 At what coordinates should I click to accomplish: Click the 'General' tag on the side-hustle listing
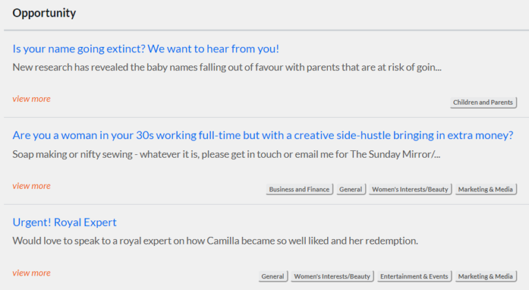[x=351, y=189]
